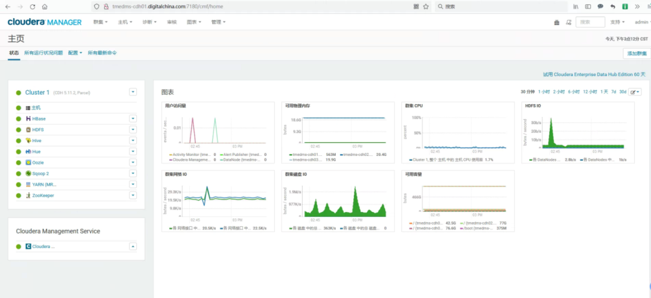Image resolution: width=651 pixels, height=298 pixels.
Task: Open the Cluster 1 actions dropdown
Action: 133,92
